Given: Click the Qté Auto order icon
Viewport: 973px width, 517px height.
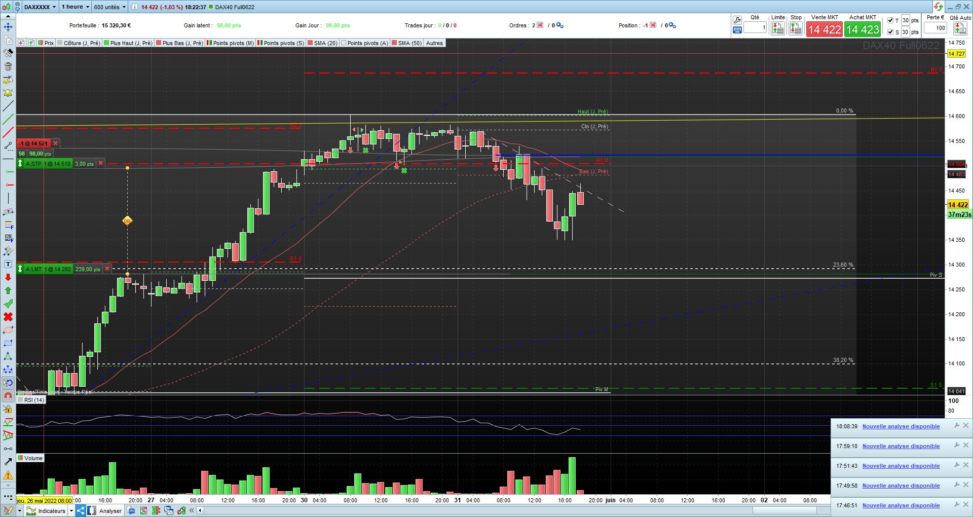Looking at the screenshot, I should [x=960, y=28].
